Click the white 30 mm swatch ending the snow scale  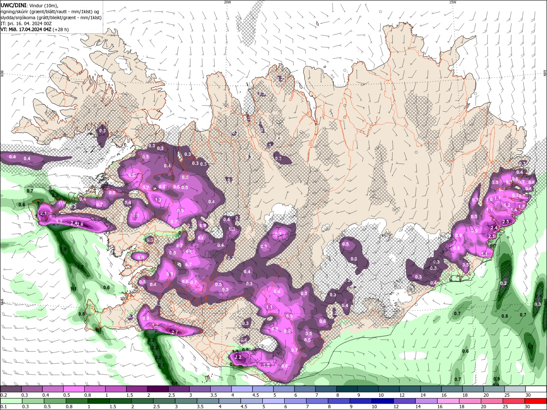(x=536, y=389)
